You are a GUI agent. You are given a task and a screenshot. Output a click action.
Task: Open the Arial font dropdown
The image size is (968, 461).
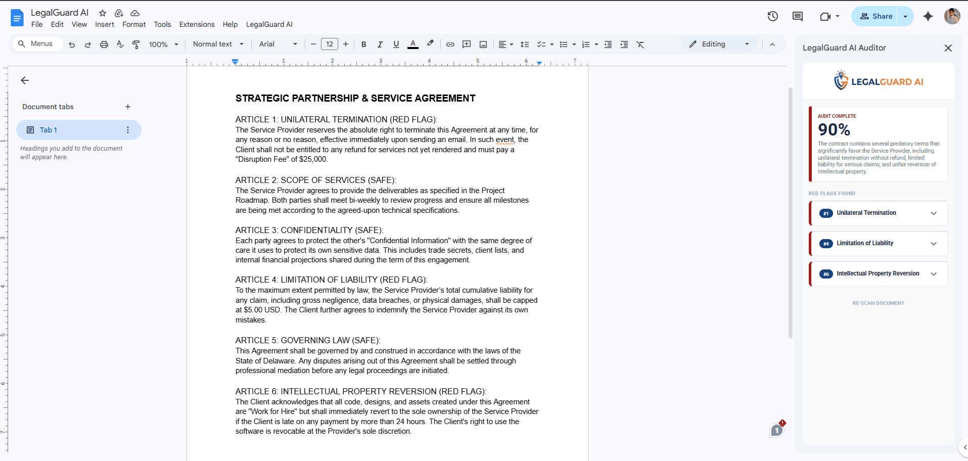point(278,44)
